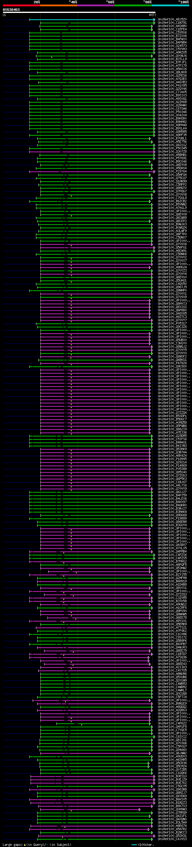Open hit UniRef100_A9RZU5
Screen dimensions: 192x847
(x=172, y=52)
